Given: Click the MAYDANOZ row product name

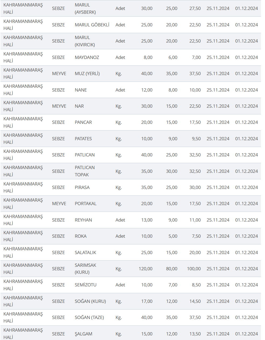Looking at the screenshot, I should [87, 57].
